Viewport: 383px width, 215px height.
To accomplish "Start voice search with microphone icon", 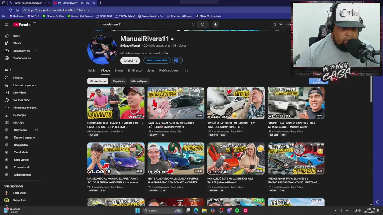I will tap(215, 24).
